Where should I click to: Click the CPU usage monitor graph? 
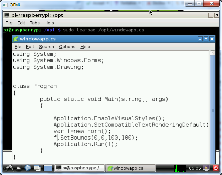click(180, 168)
